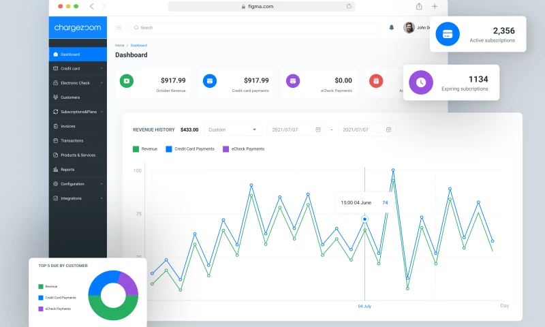Click the figma.com address bar
The width and height of the screenshot is (545, 327).
point(262,6)
